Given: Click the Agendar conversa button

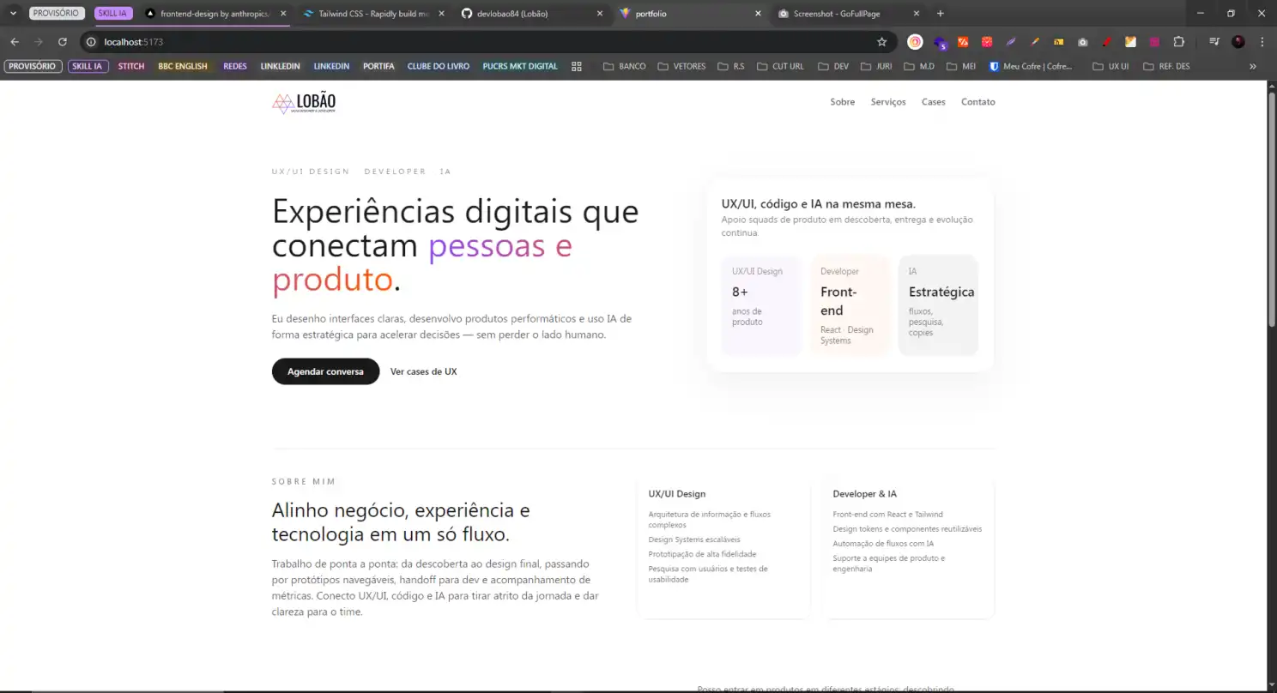Looking at the screenshot, I should [325, 371].
